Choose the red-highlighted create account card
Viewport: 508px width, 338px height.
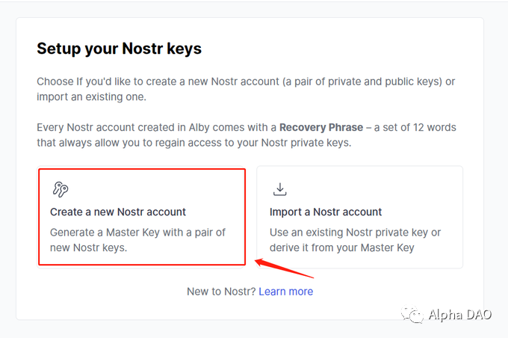[142, 217]
